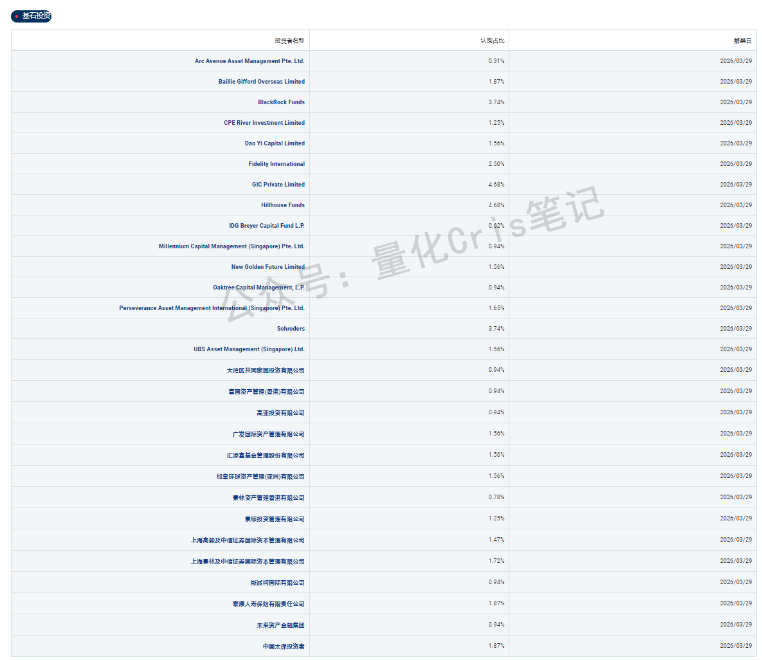The image size is (762, 660).
Task: Click 汇添富基金管理股份有限公司
Action: pos(266,455)
